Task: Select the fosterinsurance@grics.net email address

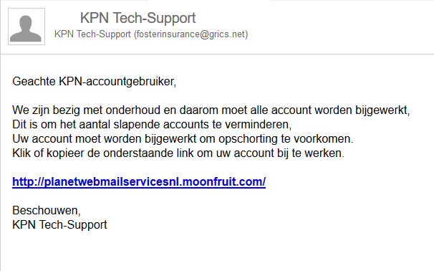Action: coord(191,34)
